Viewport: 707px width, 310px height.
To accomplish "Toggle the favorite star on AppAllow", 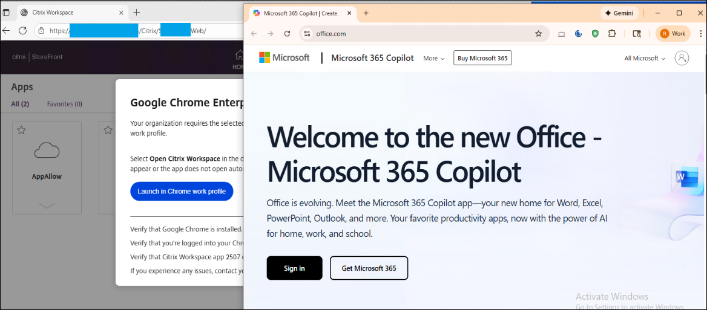I will tap(21, 130).
